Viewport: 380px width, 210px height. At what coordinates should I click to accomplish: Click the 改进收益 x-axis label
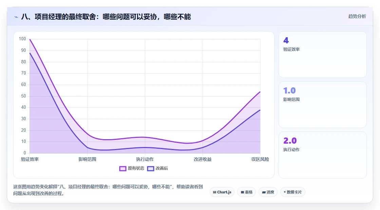203,159
